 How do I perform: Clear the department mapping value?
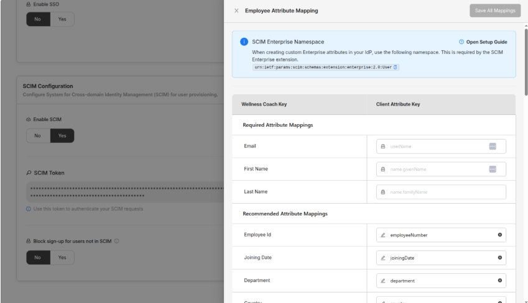click(x=499, y=281)
